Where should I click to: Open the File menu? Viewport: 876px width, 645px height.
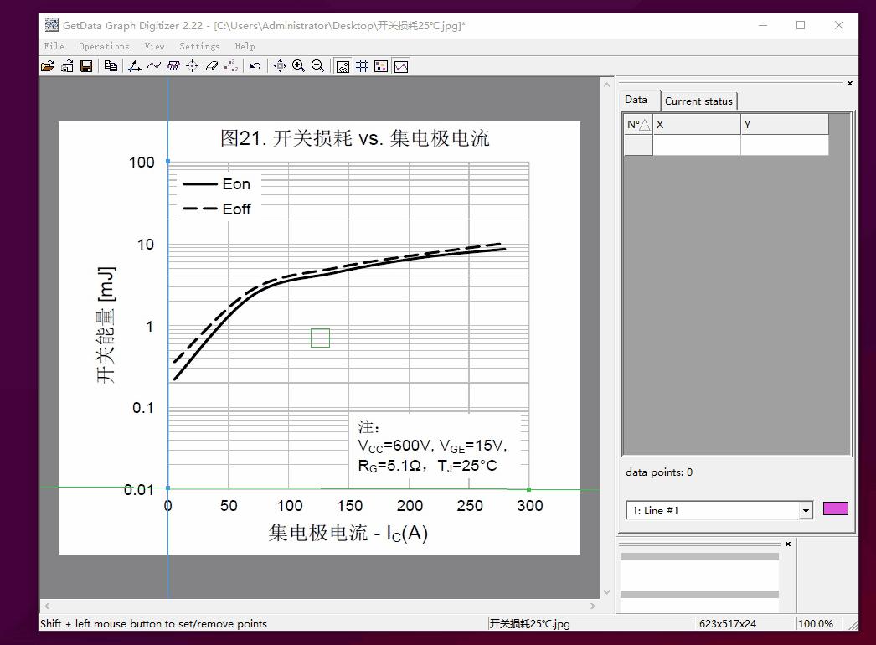[x=54, y=46]
